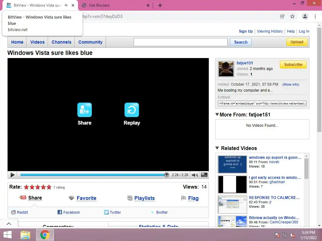Collapse the Related Videos section
Viewport: 322px width, 241px height.
point(217,148)
